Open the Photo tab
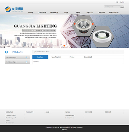The height and width of the screenshot is (132, 129). (x=72, y=57)
